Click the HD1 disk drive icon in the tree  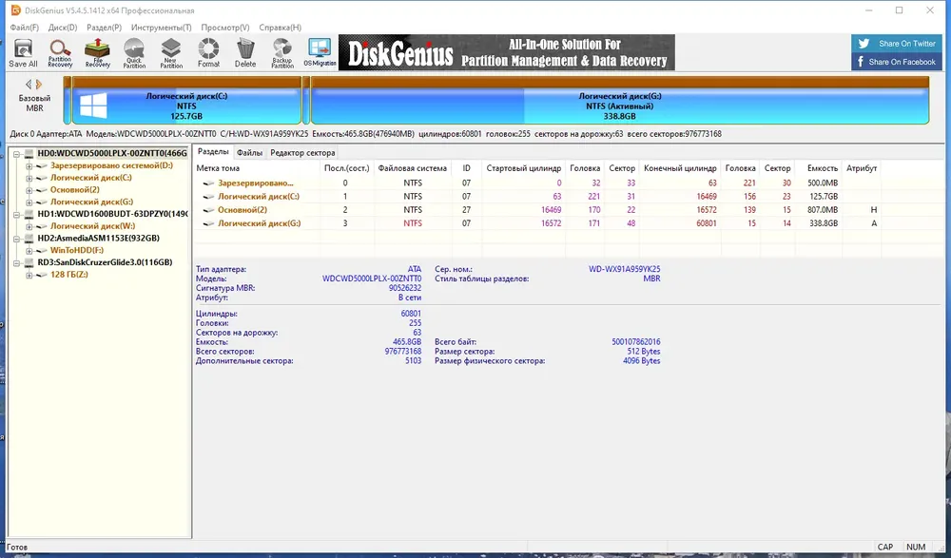pyautogui.click(x=29, y=214)
